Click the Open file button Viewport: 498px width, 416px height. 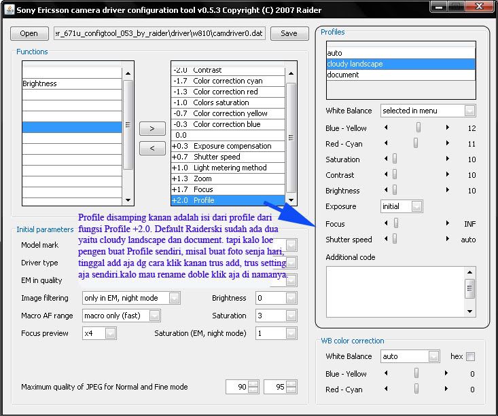[x=29, y=33]
